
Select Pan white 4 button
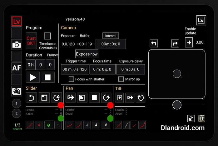96,125
